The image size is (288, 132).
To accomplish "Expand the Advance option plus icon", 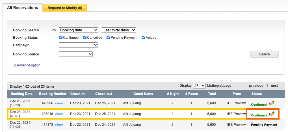I will (14, 65).
